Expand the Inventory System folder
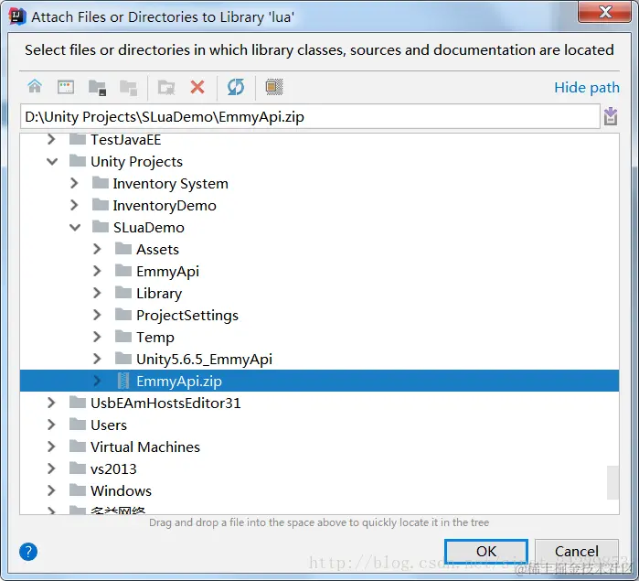 point(74,183)
